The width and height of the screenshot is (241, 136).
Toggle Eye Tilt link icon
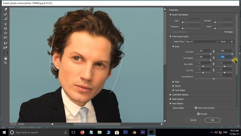214,70
